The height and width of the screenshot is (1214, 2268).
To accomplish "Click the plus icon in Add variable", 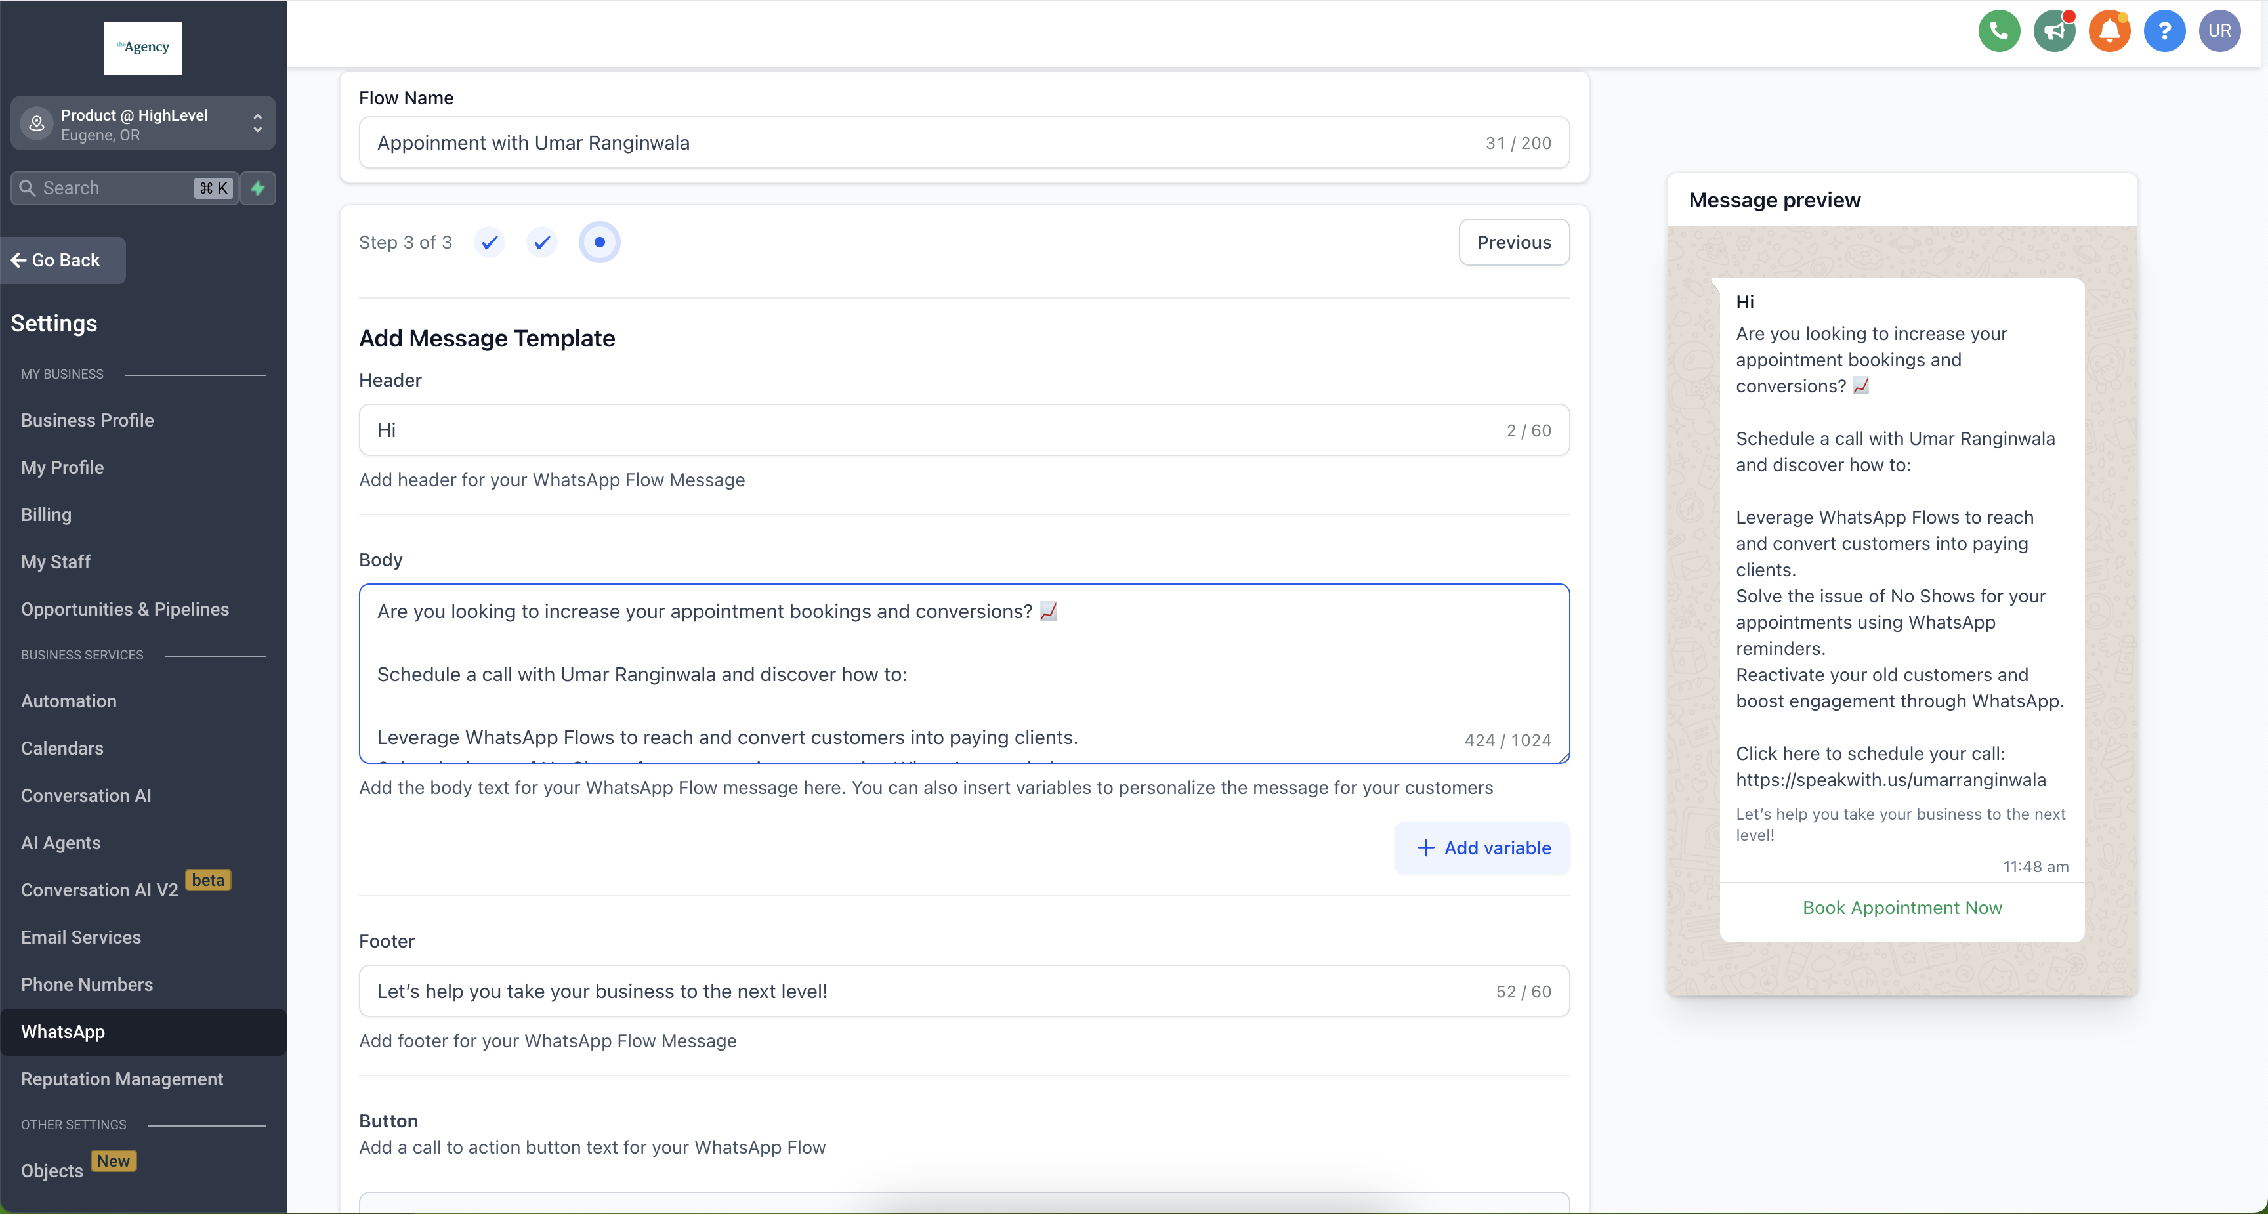I will tap(1425, 848).
